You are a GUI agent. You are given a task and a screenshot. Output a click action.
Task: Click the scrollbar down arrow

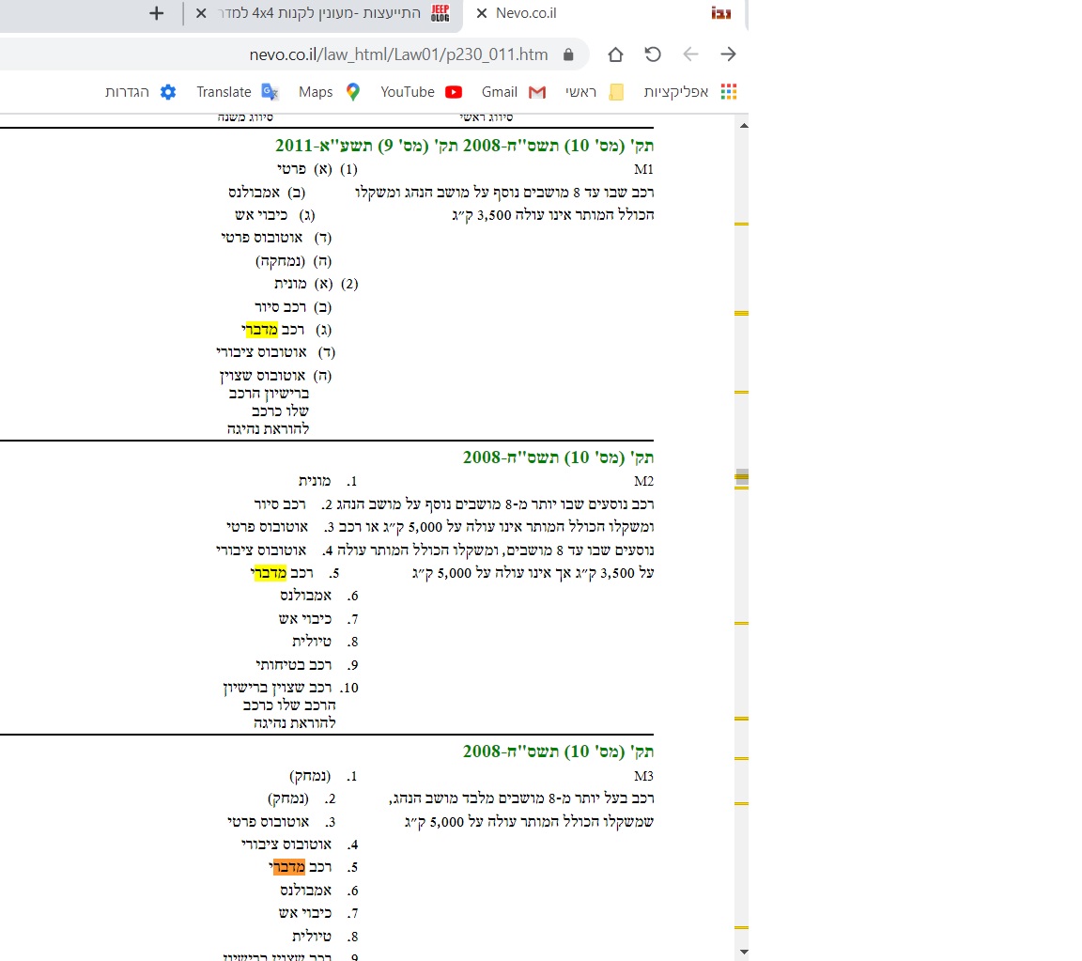(x=743, y=953)
